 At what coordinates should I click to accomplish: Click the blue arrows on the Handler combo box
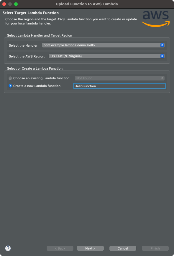click(x=162, y=45)
